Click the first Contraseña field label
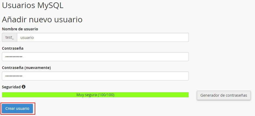The width and height of the screenshot is (255, 116). click(13, 48)
